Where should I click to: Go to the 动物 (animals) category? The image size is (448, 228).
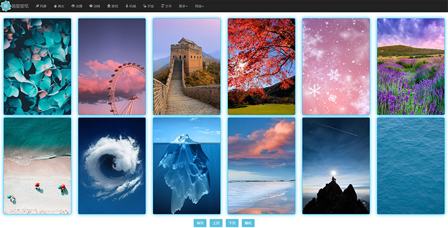click(x=95, y=6)
